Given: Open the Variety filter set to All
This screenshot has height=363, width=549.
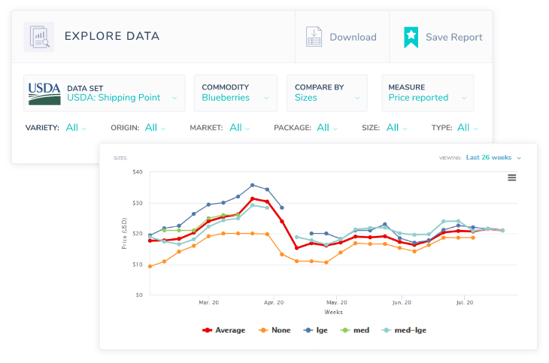Looking at the screenshot, I should tap(73, 128).
